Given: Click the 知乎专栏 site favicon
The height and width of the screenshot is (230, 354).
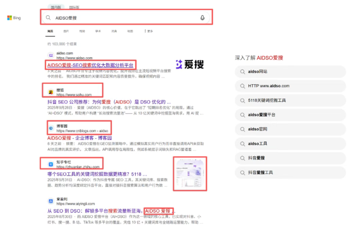Looking at the screenshot, I should (x=51, y=164).
